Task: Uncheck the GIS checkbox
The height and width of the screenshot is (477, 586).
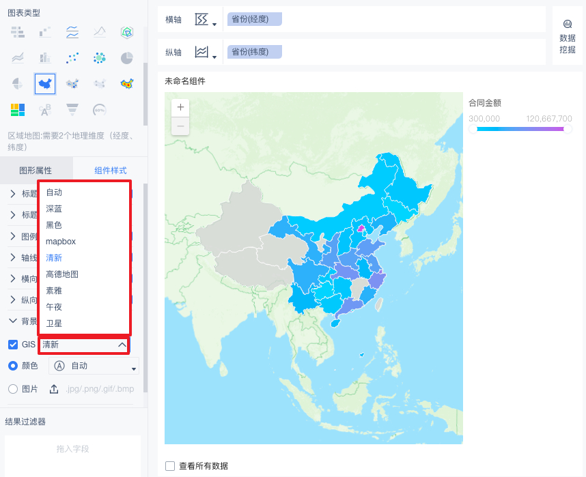Action: click(x=13, y=345)
